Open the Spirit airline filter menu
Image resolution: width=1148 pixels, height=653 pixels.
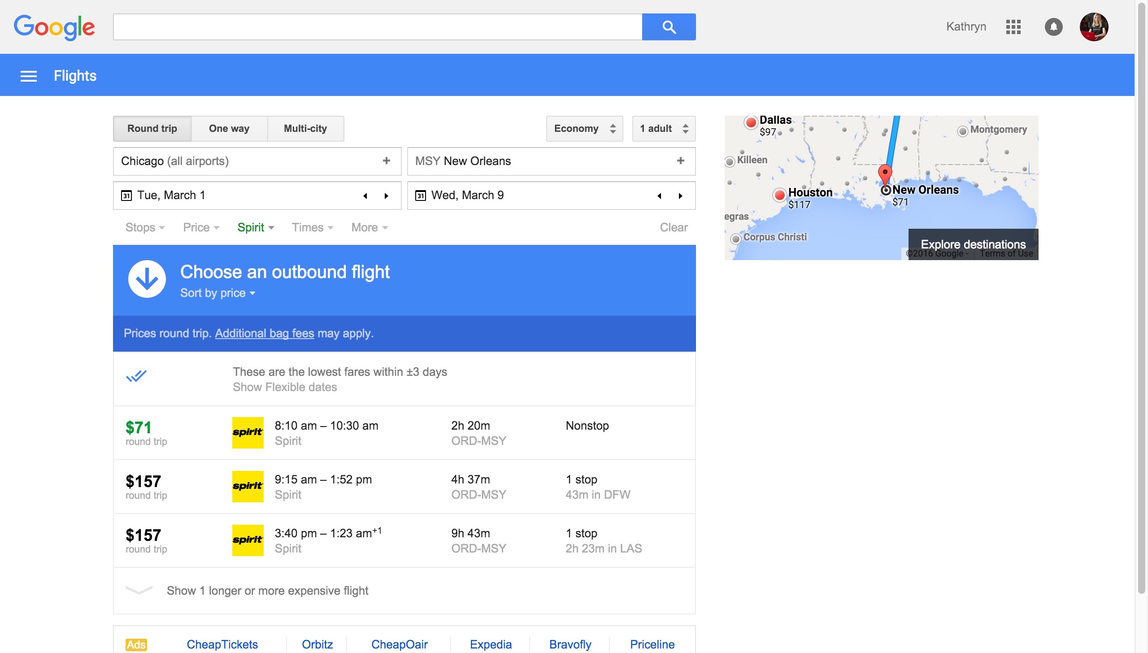coord(255,228)
